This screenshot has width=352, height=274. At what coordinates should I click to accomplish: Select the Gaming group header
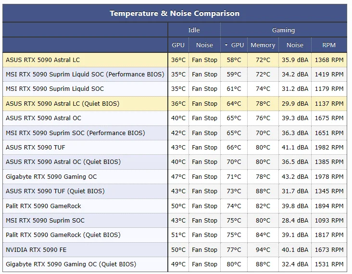[x=283, y=30]
